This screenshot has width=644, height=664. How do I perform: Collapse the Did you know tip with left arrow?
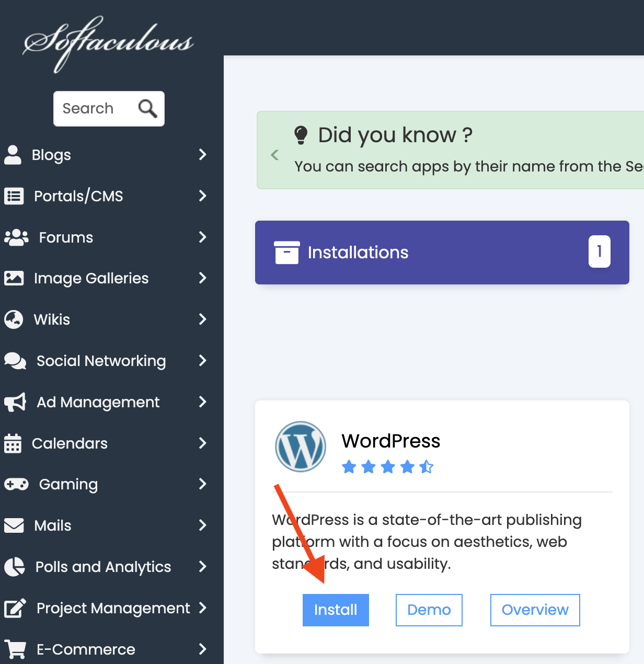coord(274,155)
